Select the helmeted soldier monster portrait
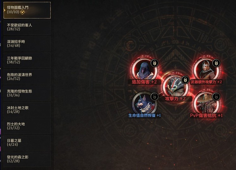Image resolution: width=236 pixels, height=170 pixels. point(206,70)
